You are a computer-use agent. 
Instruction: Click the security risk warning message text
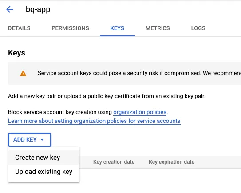pos(139,73)
